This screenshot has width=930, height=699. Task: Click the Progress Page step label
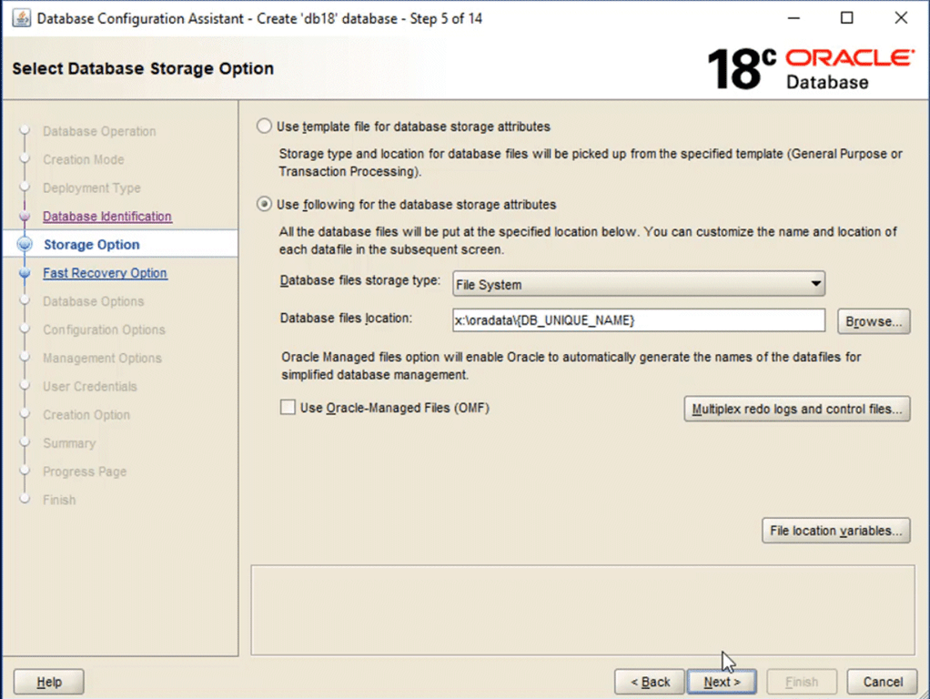(x=85, y=471)
